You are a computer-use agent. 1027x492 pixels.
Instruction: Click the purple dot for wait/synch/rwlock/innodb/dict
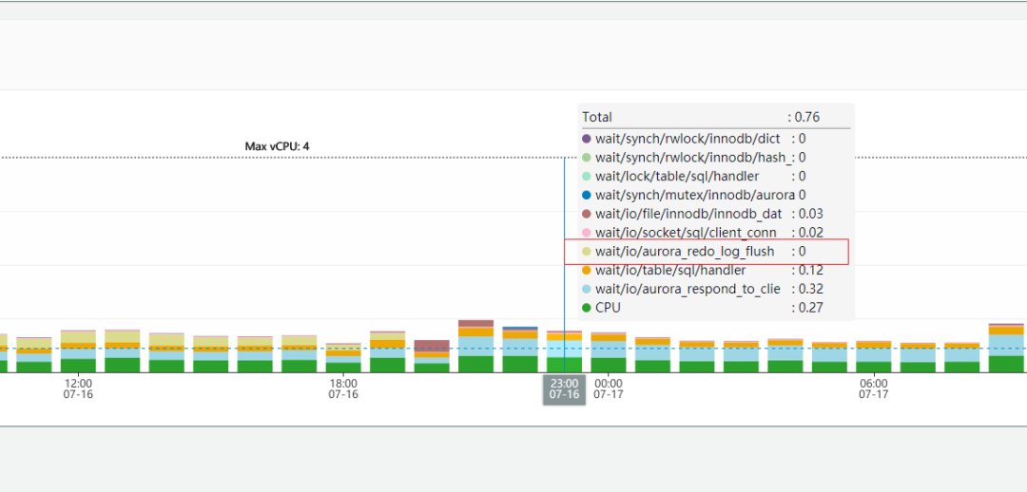pos(587,139)
